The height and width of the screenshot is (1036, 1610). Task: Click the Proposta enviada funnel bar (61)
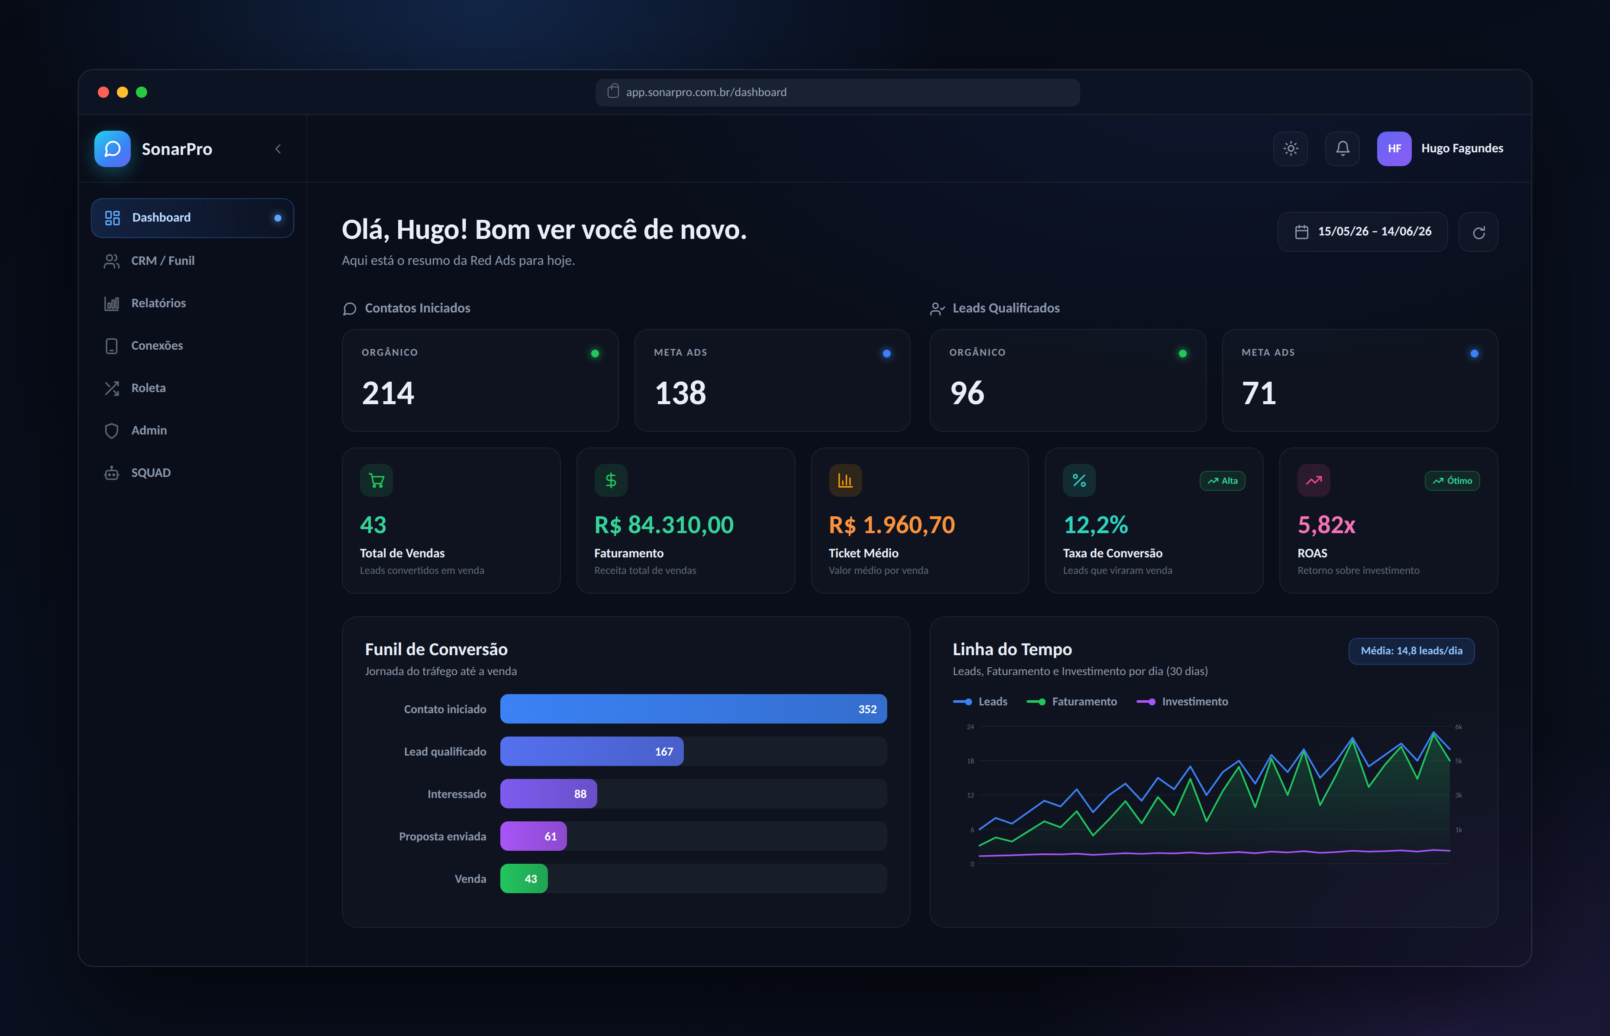tap(534, 836)
